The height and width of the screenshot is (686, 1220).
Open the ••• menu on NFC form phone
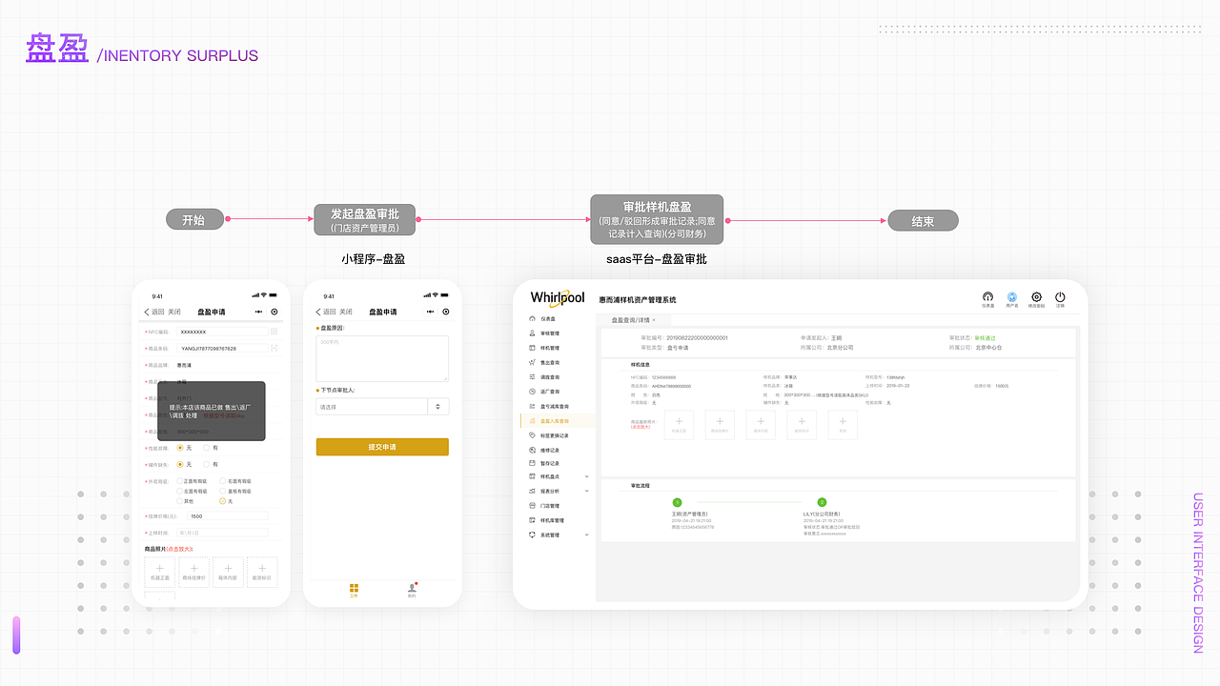pos(258,312)
